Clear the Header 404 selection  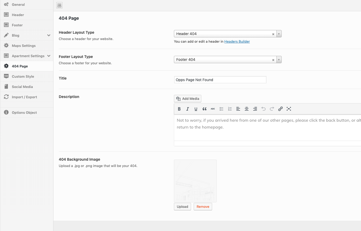pyautogui.click(x=273, y=34)
